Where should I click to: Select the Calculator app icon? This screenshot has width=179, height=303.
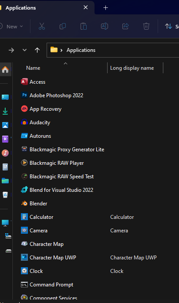click(x=24, y=217)
